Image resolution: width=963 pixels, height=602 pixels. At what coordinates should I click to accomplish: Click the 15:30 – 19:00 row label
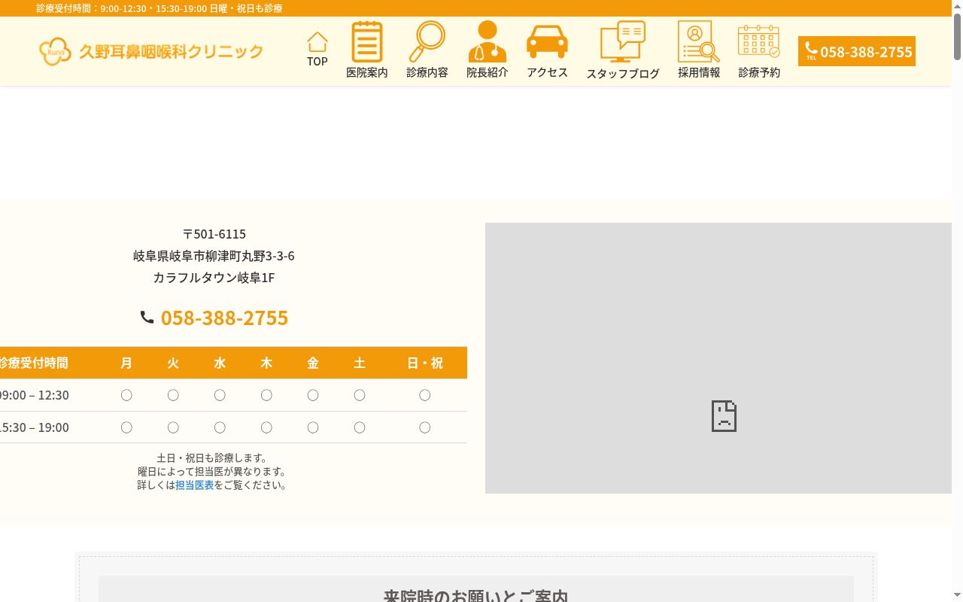click(35, 427)
